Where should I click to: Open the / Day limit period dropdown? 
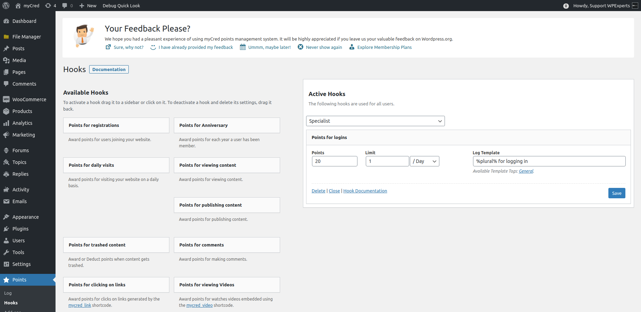[424, 161]
